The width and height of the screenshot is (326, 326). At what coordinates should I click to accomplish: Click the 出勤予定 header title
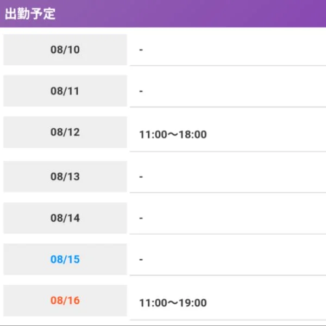pyautogui.click(x=30, y=14)
